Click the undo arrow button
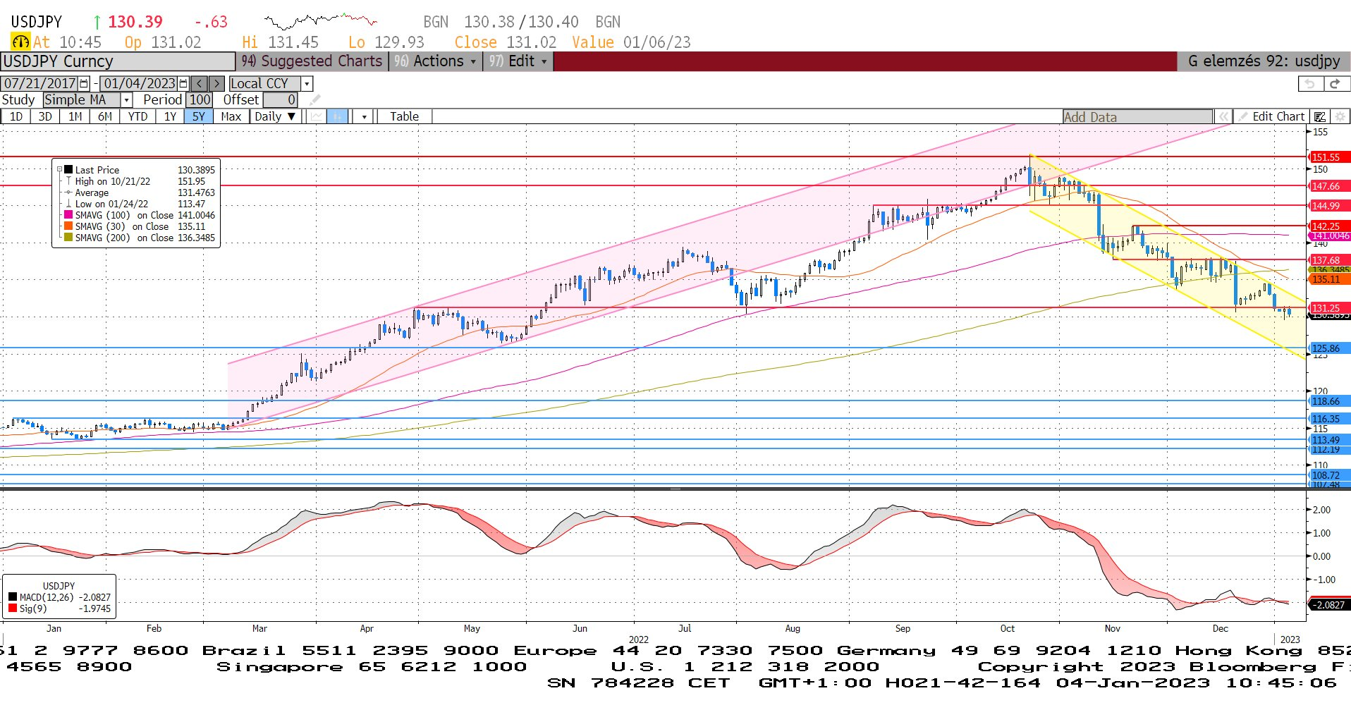Screen dimensions: 1351x722 1310,83
